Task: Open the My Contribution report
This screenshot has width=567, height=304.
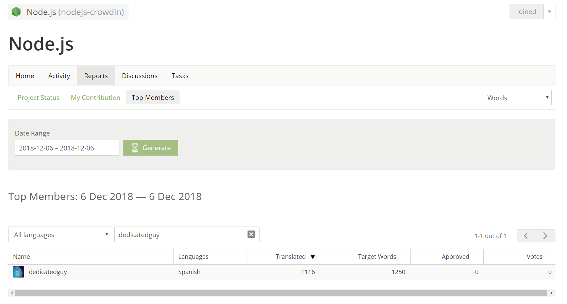Action: coord(96,97)
